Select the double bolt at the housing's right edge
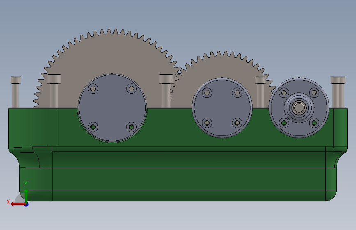Viewport: 356px width, 230px height. [338, 92]
